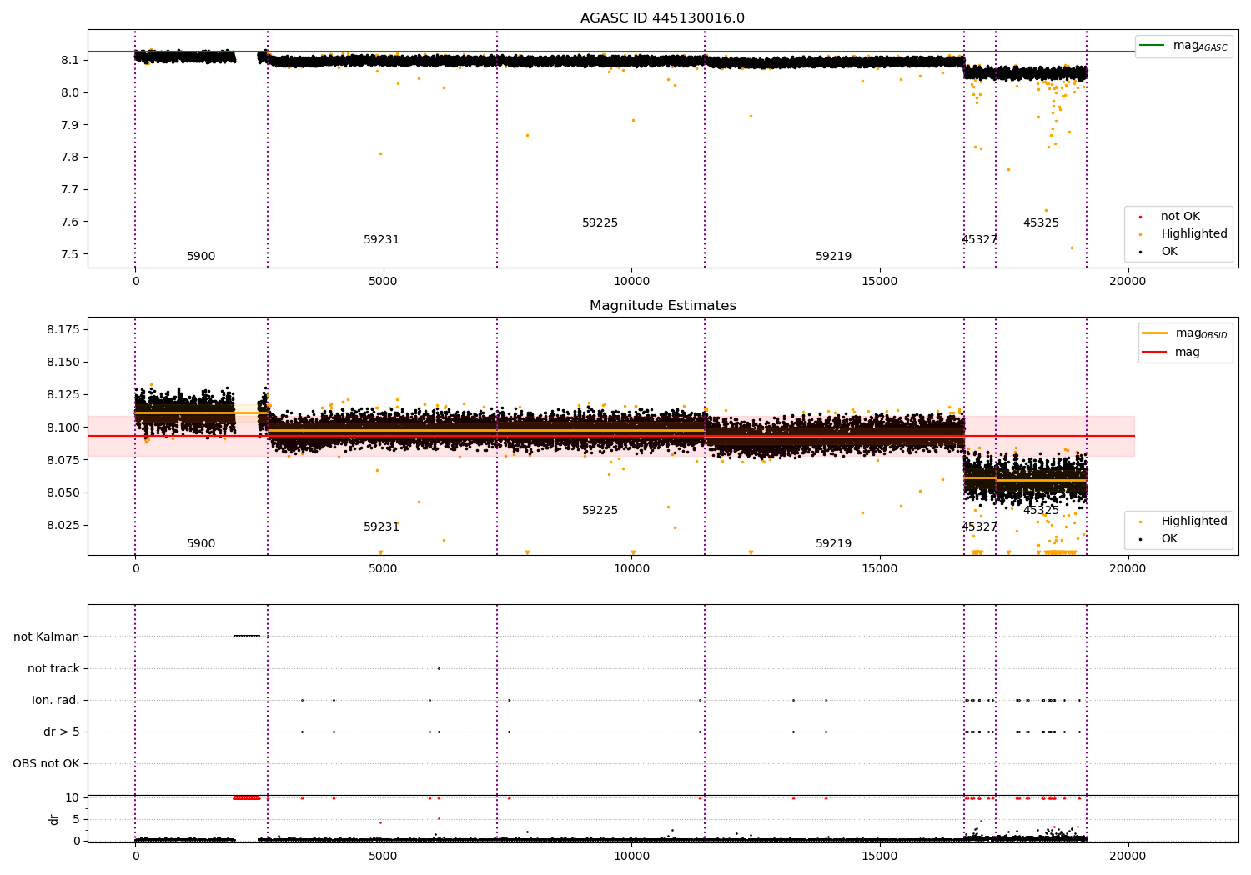
Task: Click y-axis tick '8.075' on middle plot
Action: [x=63, y=460]
